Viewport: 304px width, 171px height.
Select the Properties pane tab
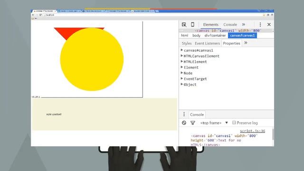coord(231,43)
